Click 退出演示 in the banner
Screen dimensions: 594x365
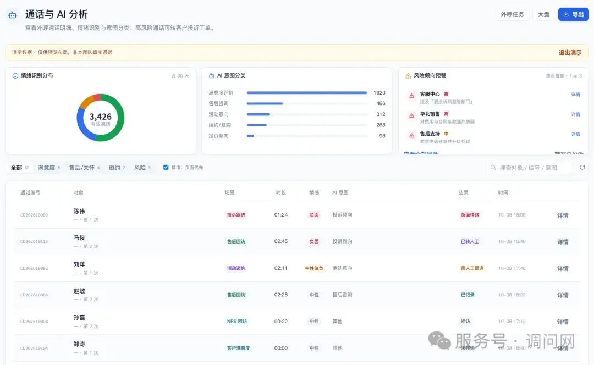click(x=570, y=53)
